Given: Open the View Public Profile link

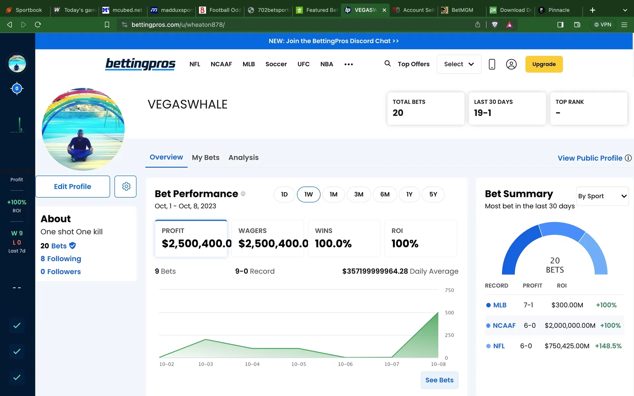Looking at the screenshot, I should [x=590, y=158].
